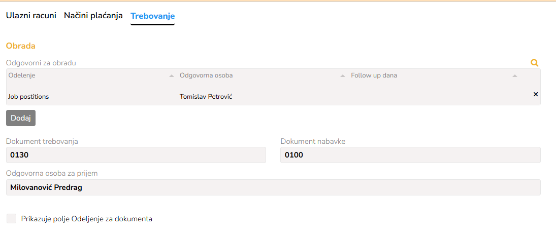556x238 pixels.
Task: Click the Milovanović Predrag input field
Action: tap(273, 187)
